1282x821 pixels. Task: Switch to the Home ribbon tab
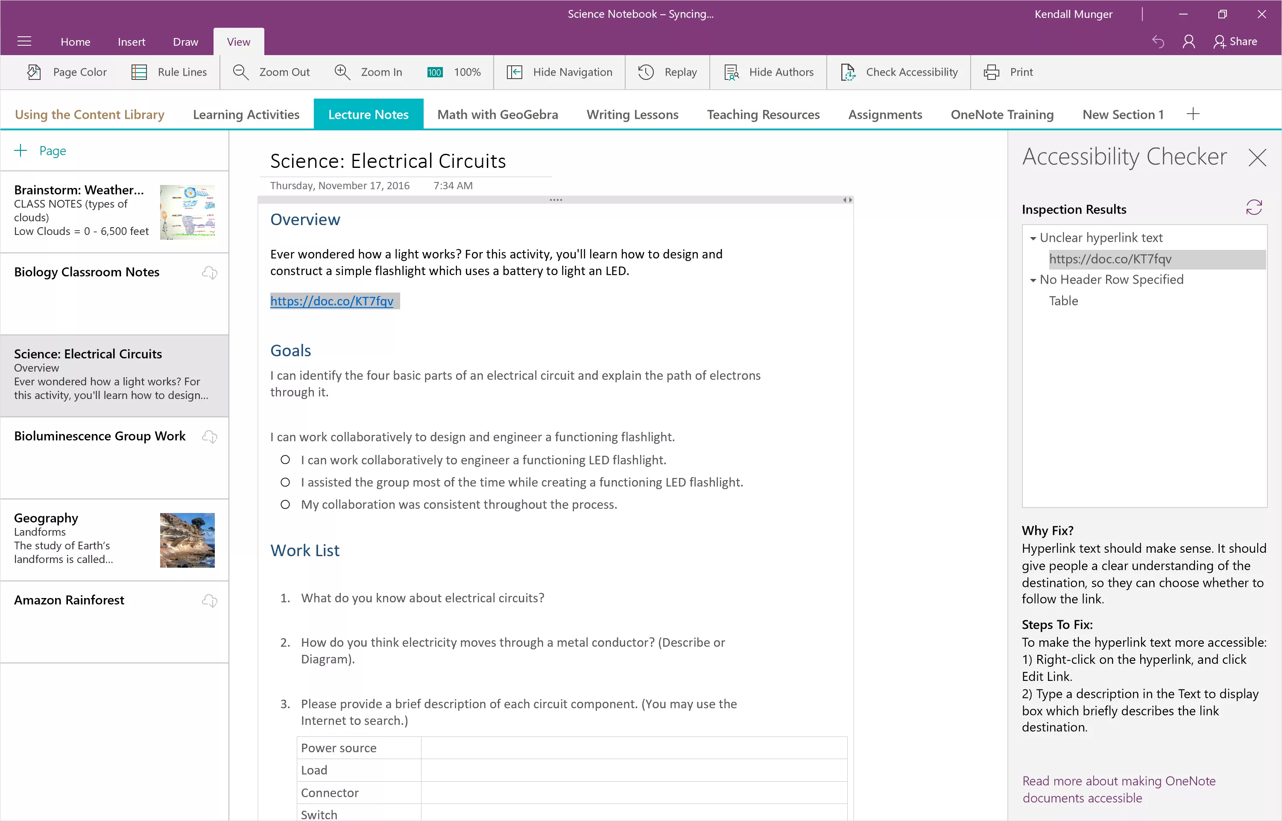(x=75, y=41)
